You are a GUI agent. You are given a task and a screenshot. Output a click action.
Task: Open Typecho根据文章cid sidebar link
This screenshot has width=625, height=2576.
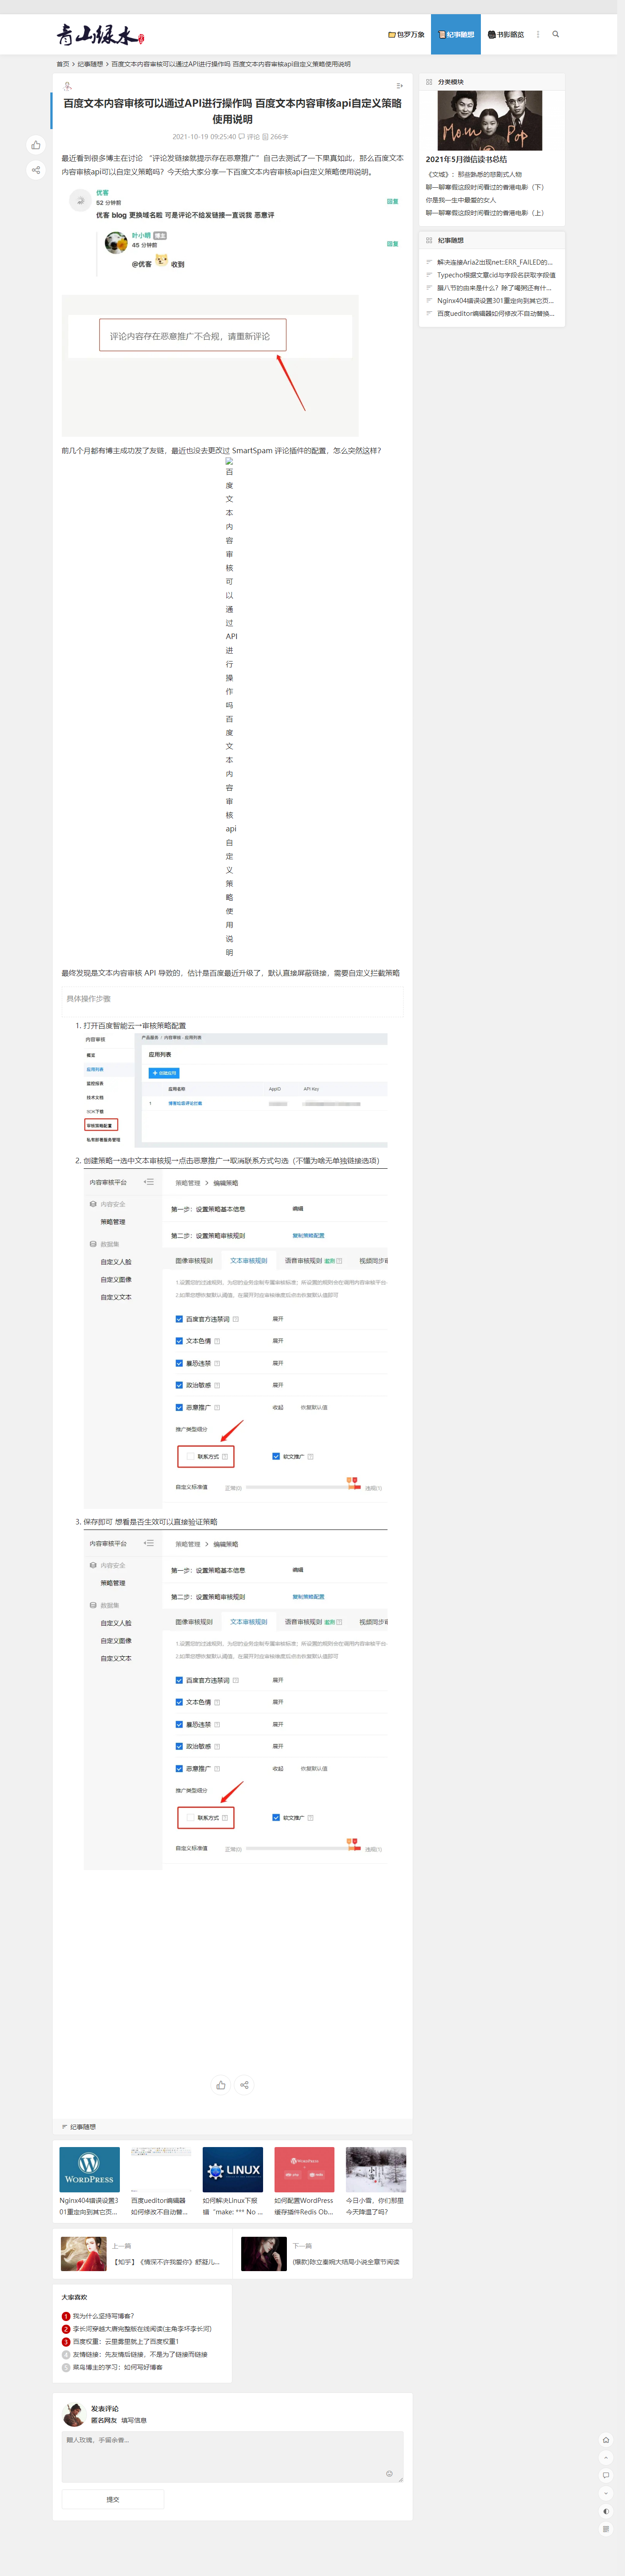click(x=496, y=275)
